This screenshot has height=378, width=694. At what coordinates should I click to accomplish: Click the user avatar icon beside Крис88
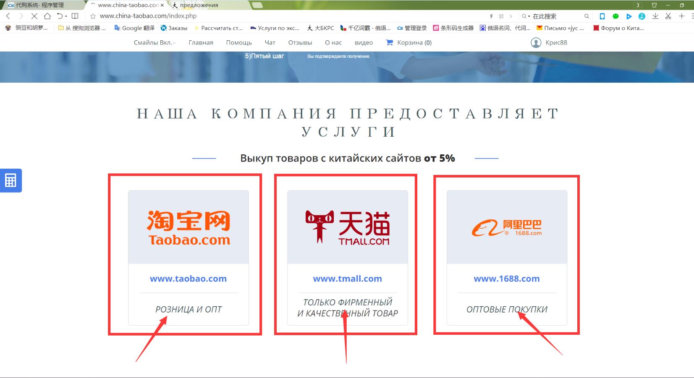536,42
